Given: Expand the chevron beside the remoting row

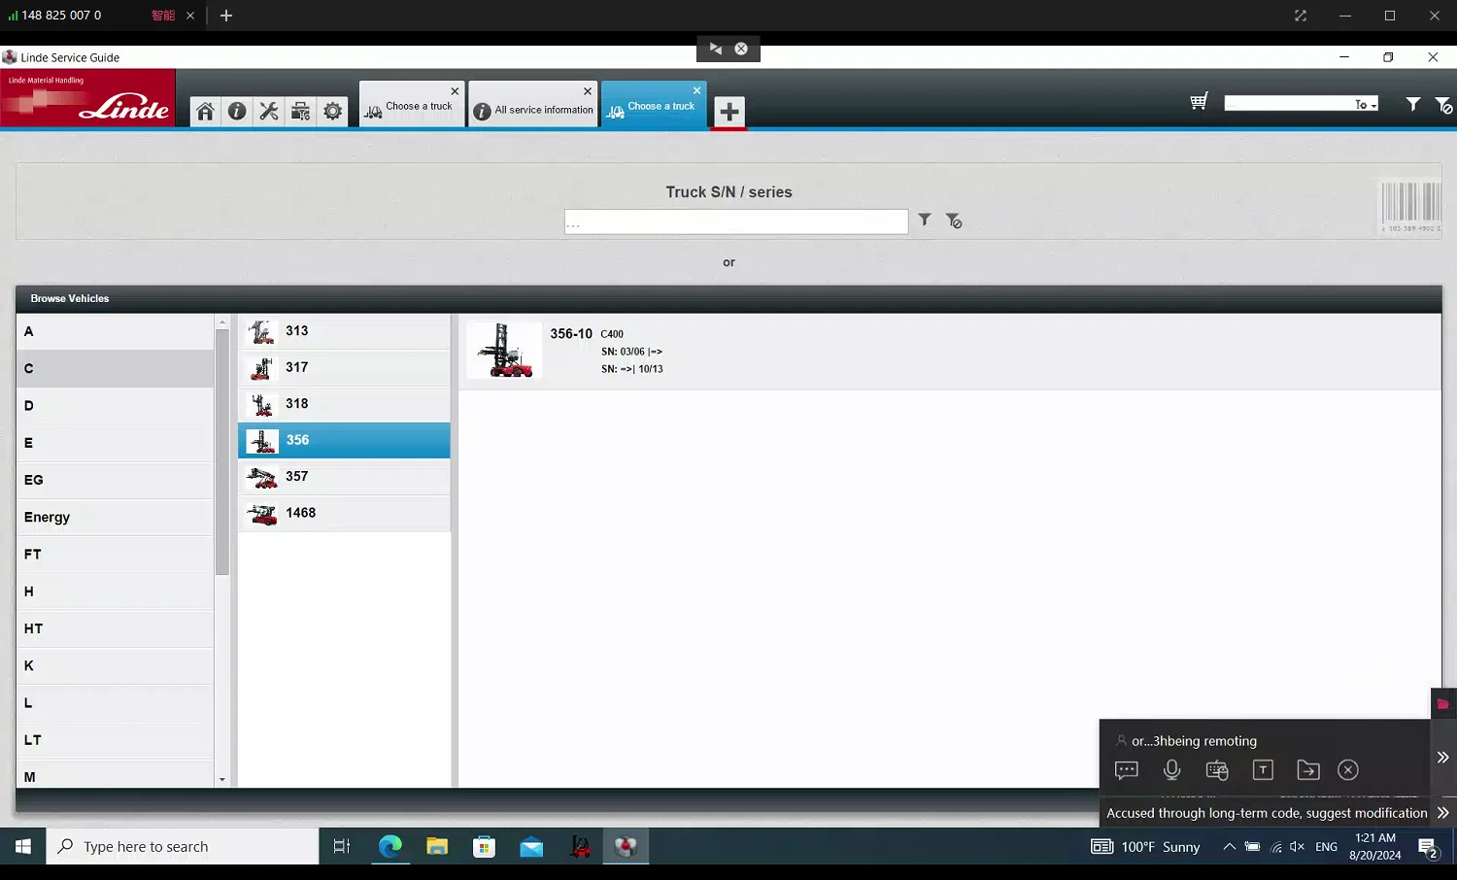Looking at the screenshot, I should tap(1443, 758).
